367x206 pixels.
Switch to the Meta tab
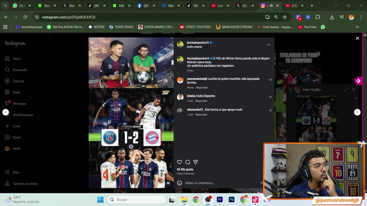(171, 5)
